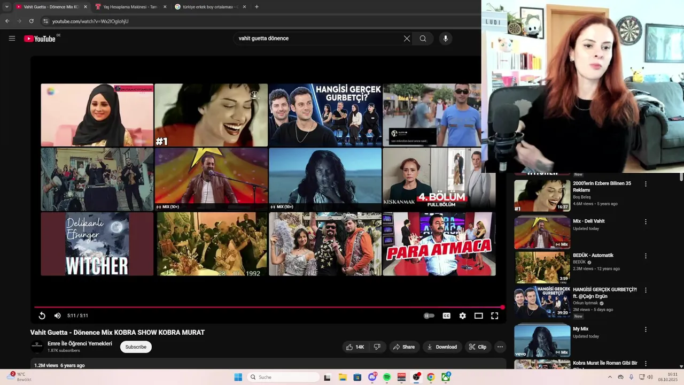Mute the video with the speaker icon
Screen dimensions: 684x385
57,315
